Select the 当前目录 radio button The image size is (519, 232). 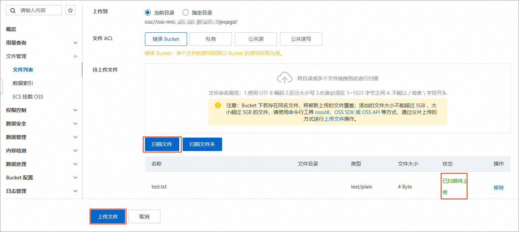pos(148,13)
